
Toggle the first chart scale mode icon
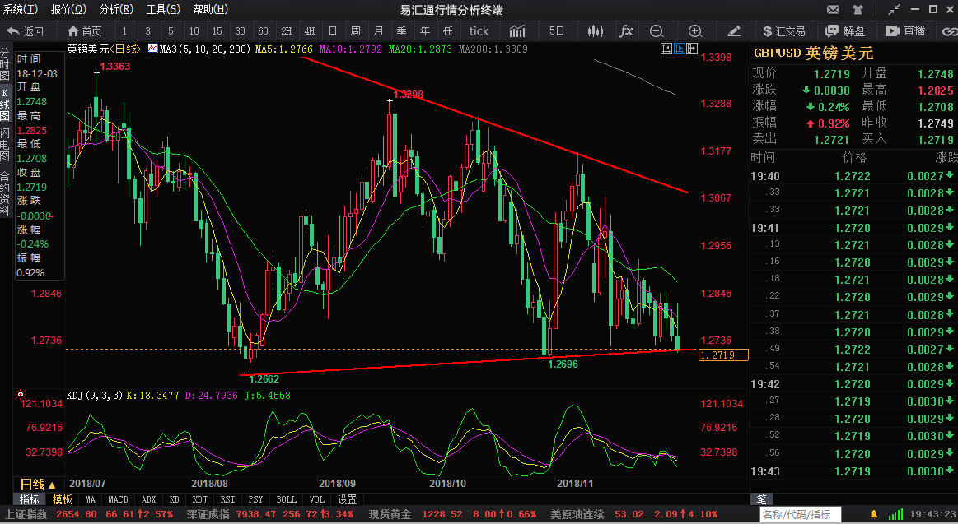(666, 49)
